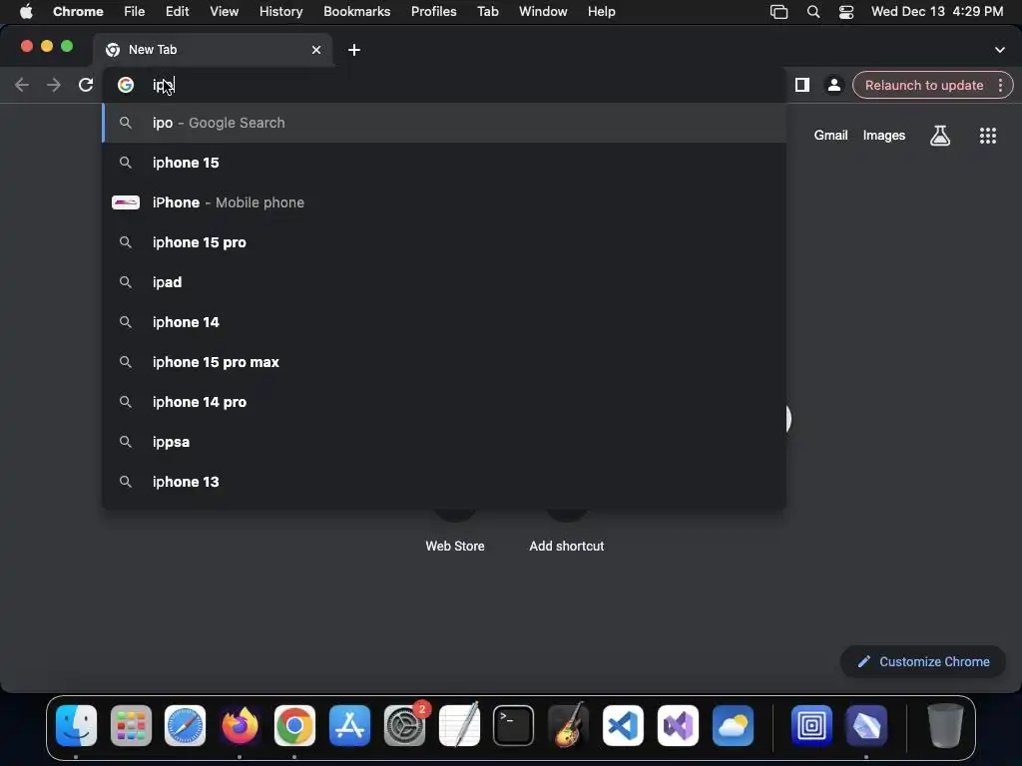Click the browser forward arrow
The height and width of the screenshot is (766, 1022).
coord(54,86)
